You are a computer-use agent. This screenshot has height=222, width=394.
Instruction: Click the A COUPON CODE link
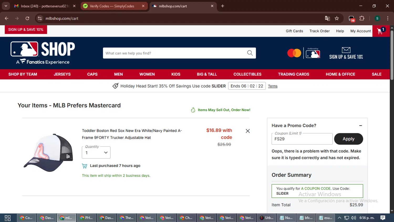pos(316,188)
